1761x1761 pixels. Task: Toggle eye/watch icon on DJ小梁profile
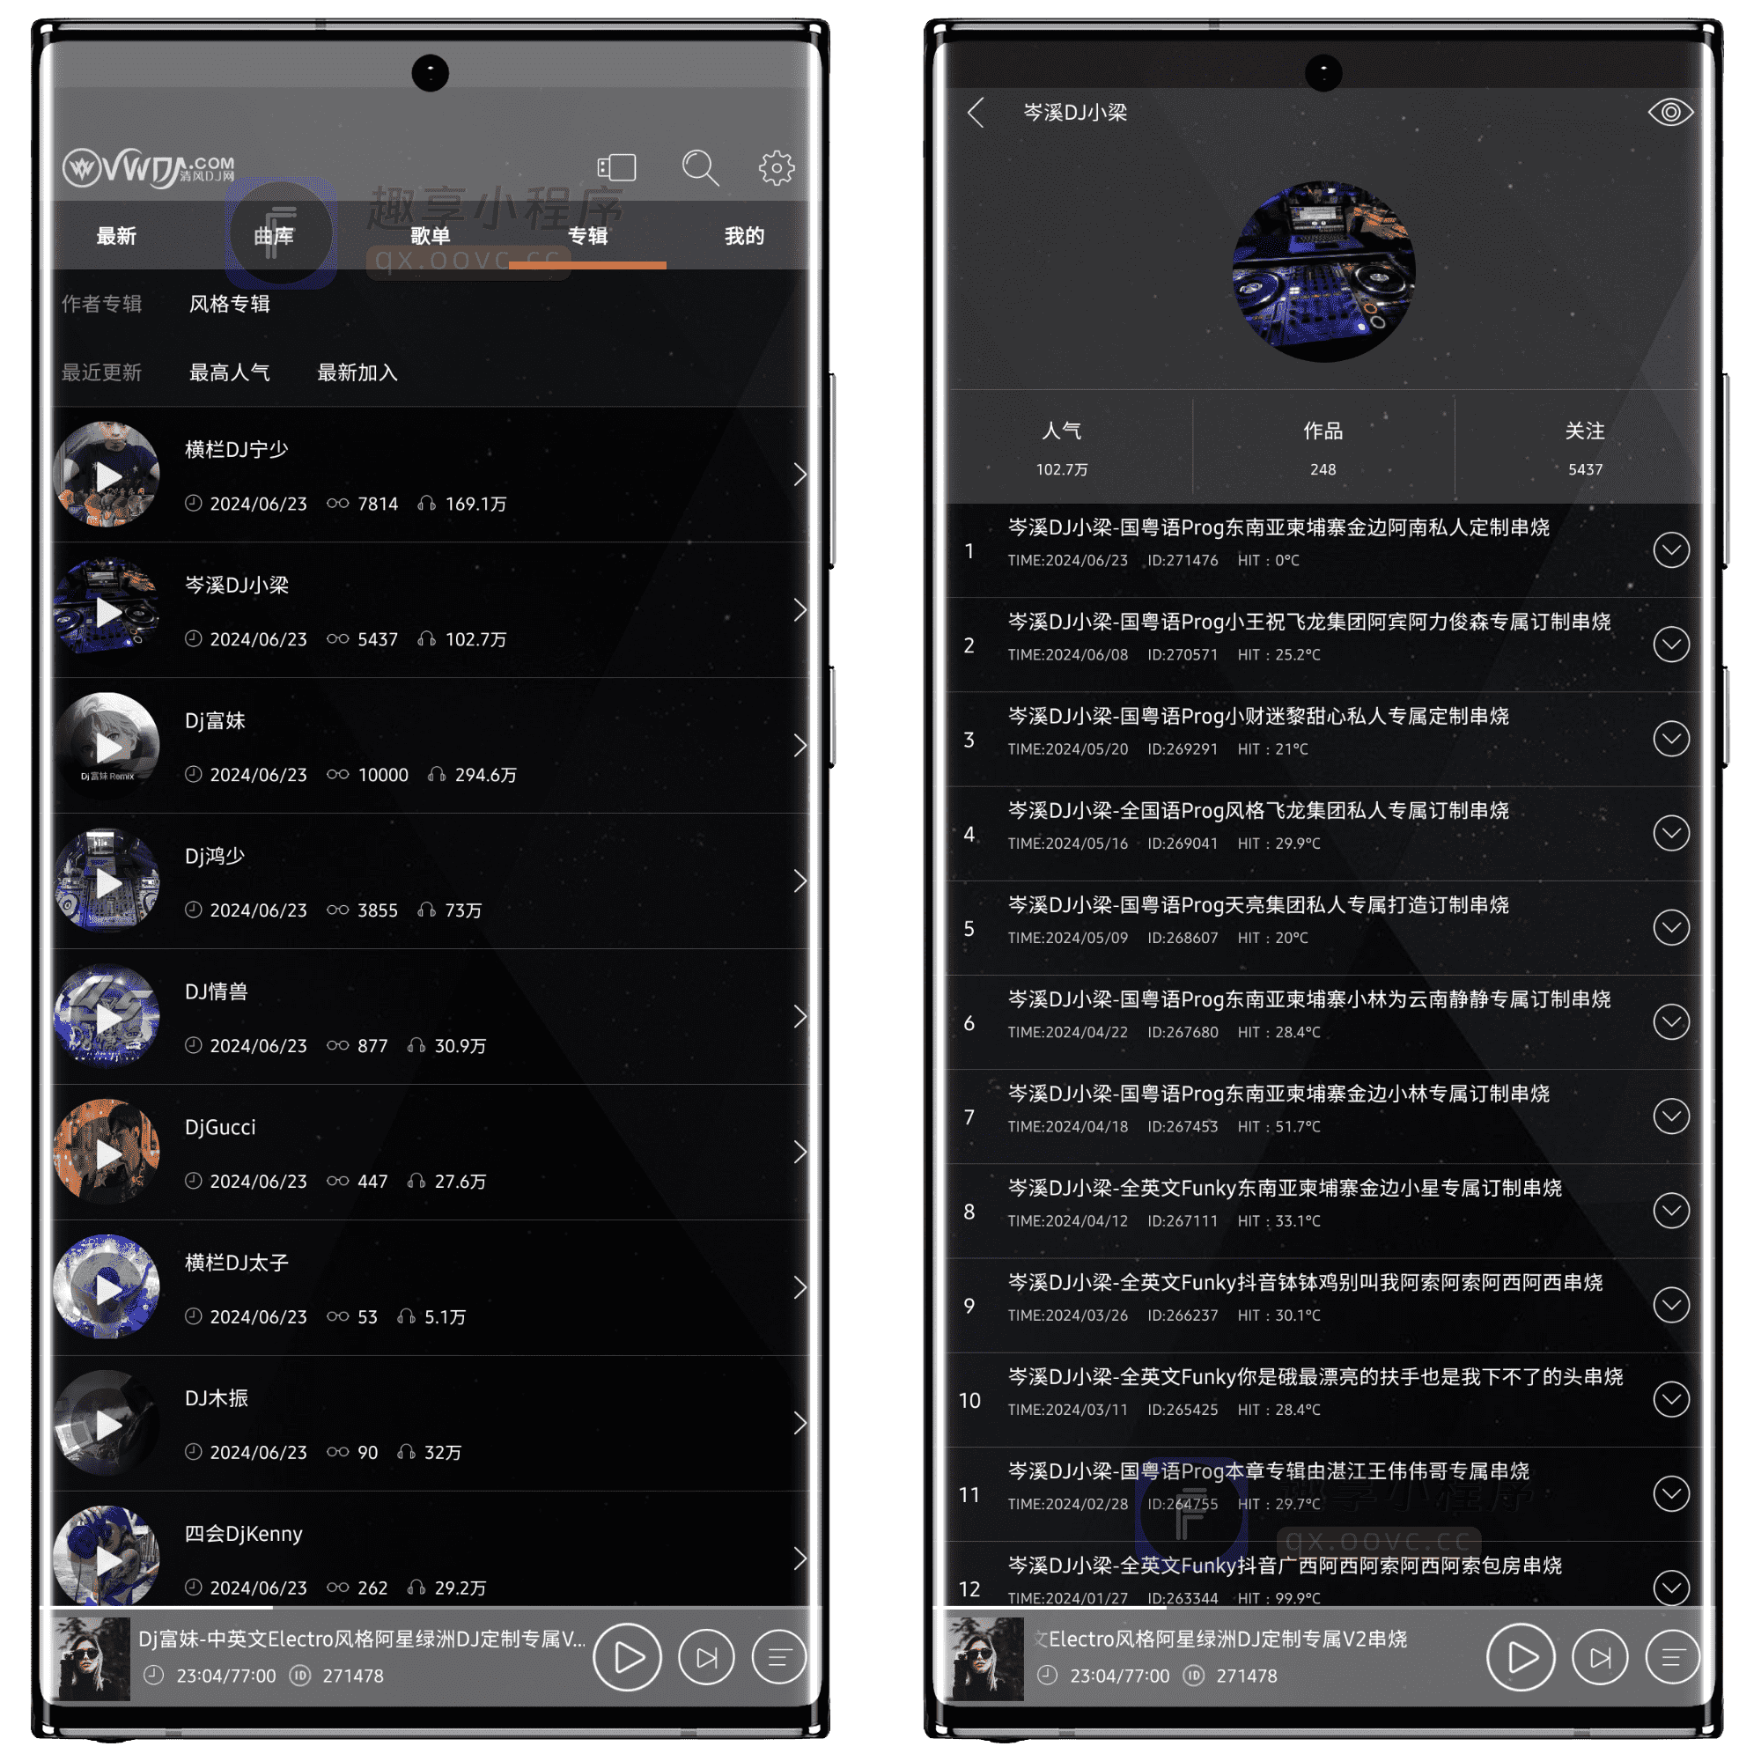point(1674,114)
